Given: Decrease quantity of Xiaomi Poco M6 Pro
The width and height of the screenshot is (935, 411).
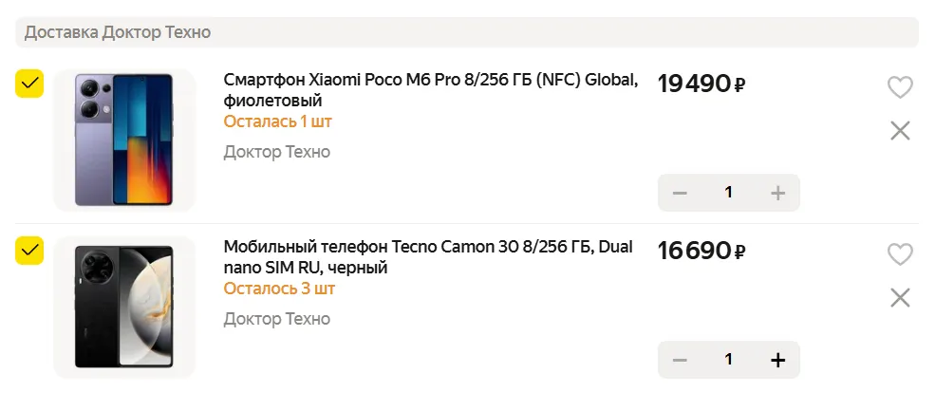Looking at the screenshot, I should [x=680, y=193].
